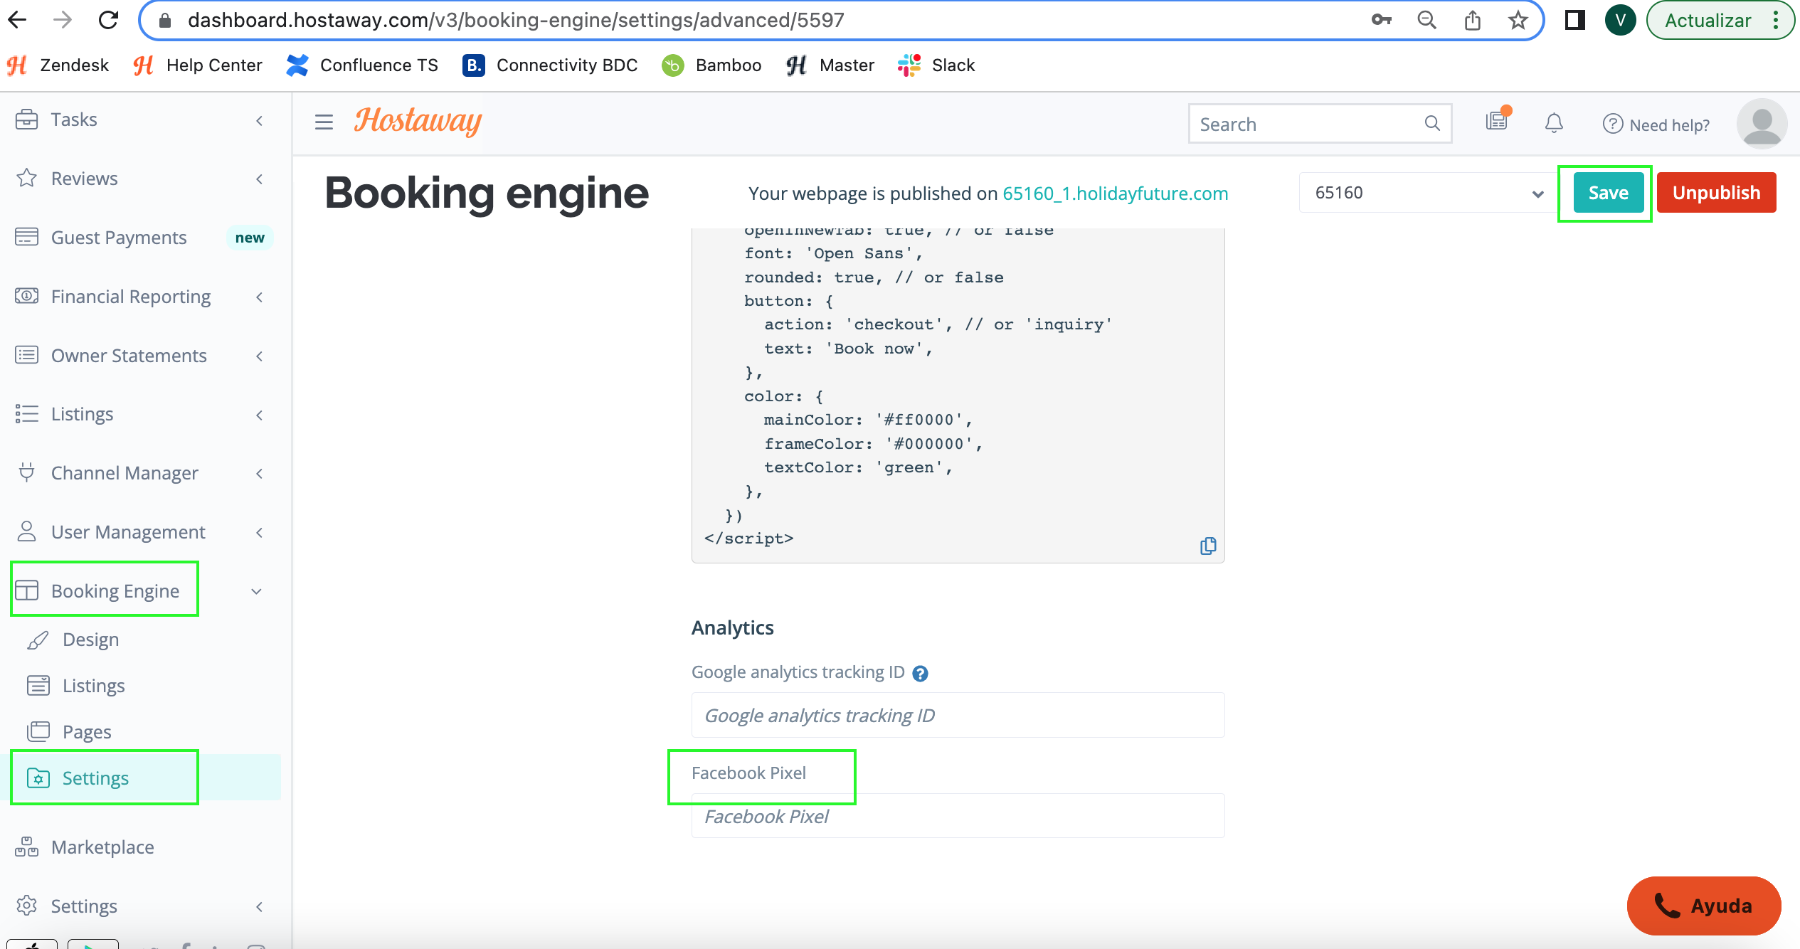Toggle the hamburger sidebar menu
This screenshot has height=949, width=1800.
point(324,122)
